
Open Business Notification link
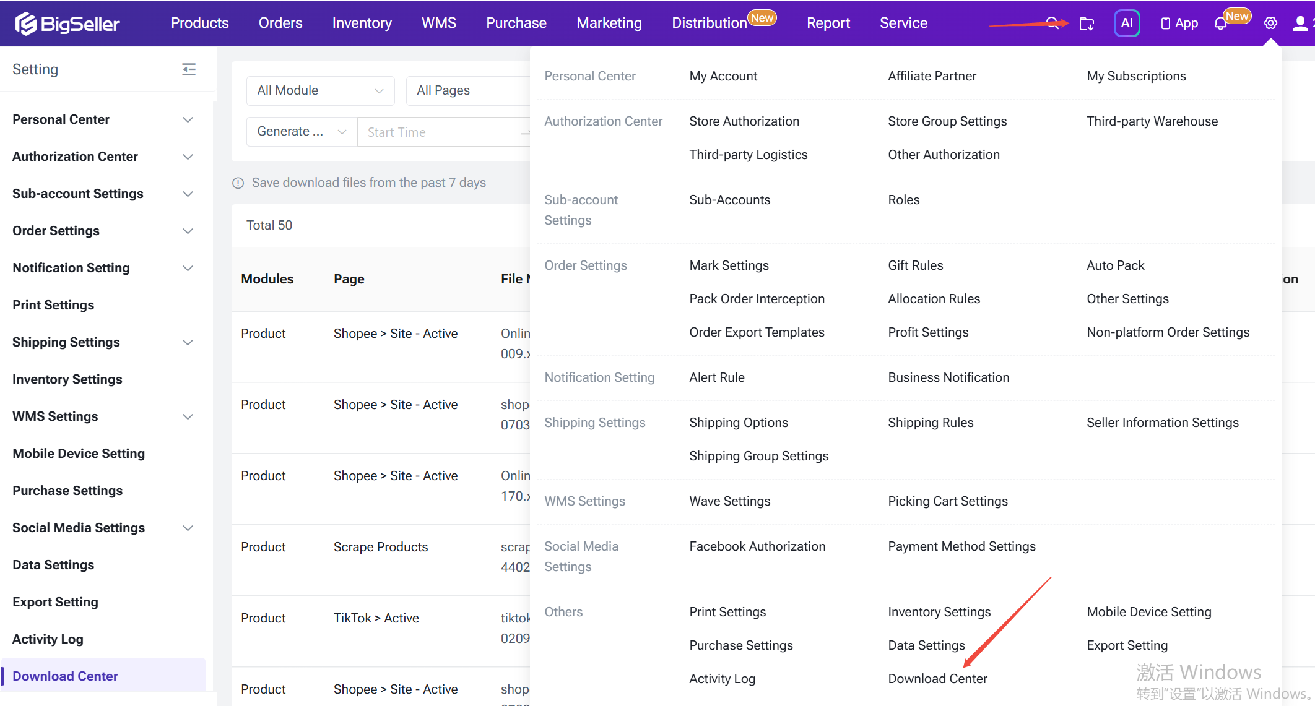point(948,377)
